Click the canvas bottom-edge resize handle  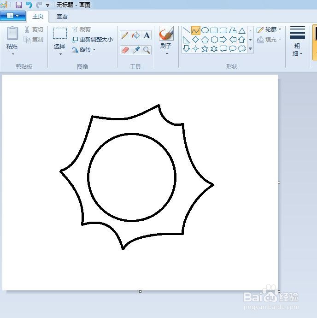141,292
